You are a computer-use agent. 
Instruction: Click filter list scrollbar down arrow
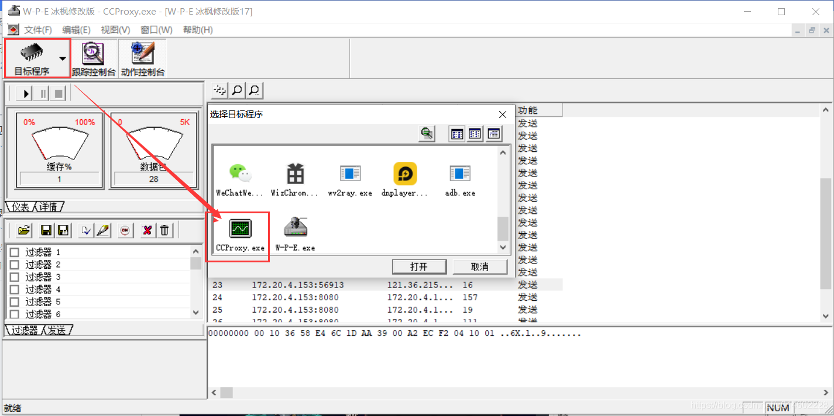[196, 313]
